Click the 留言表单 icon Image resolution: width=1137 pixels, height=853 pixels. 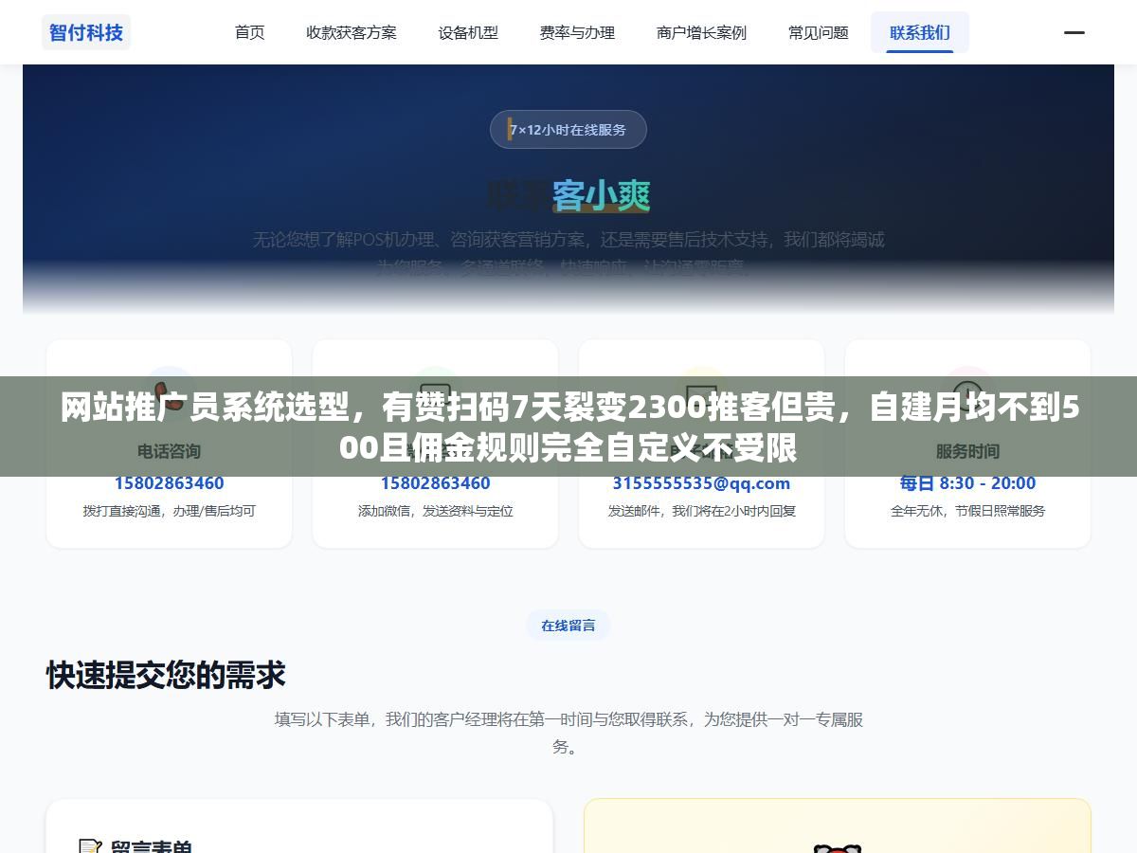tap(90, 846)
